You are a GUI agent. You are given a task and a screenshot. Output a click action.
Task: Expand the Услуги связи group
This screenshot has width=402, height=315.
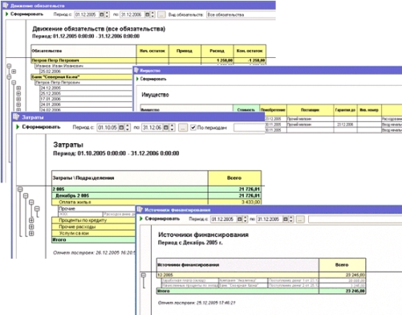[x=31, y=233]
